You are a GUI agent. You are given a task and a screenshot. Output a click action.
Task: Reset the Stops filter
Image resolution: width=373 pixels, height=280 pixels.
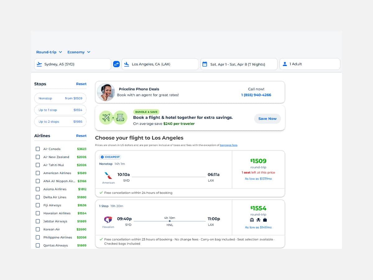(81, 84)
